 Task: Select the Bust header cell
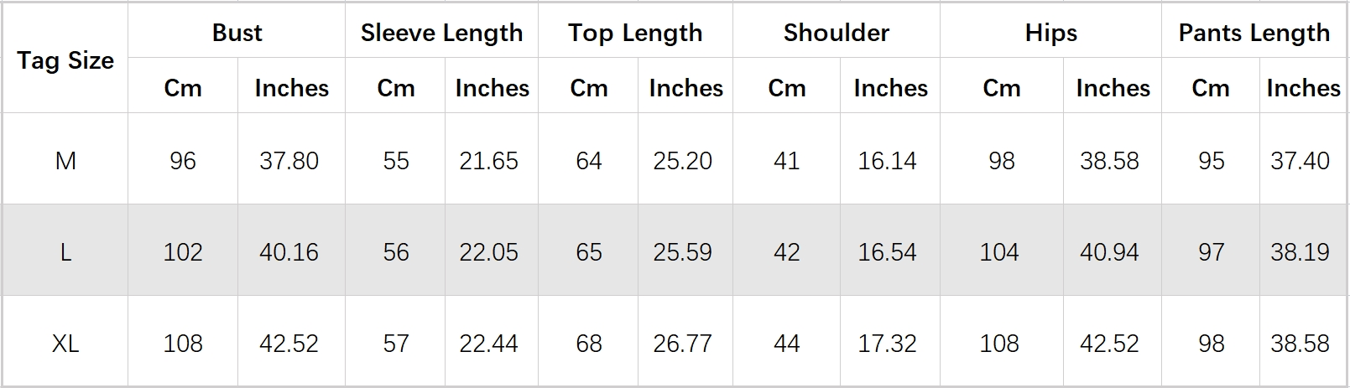[x=237, y=33]
